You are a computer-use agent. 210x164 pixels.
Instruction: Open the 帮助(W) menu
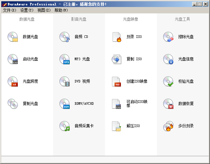point(61,10)
